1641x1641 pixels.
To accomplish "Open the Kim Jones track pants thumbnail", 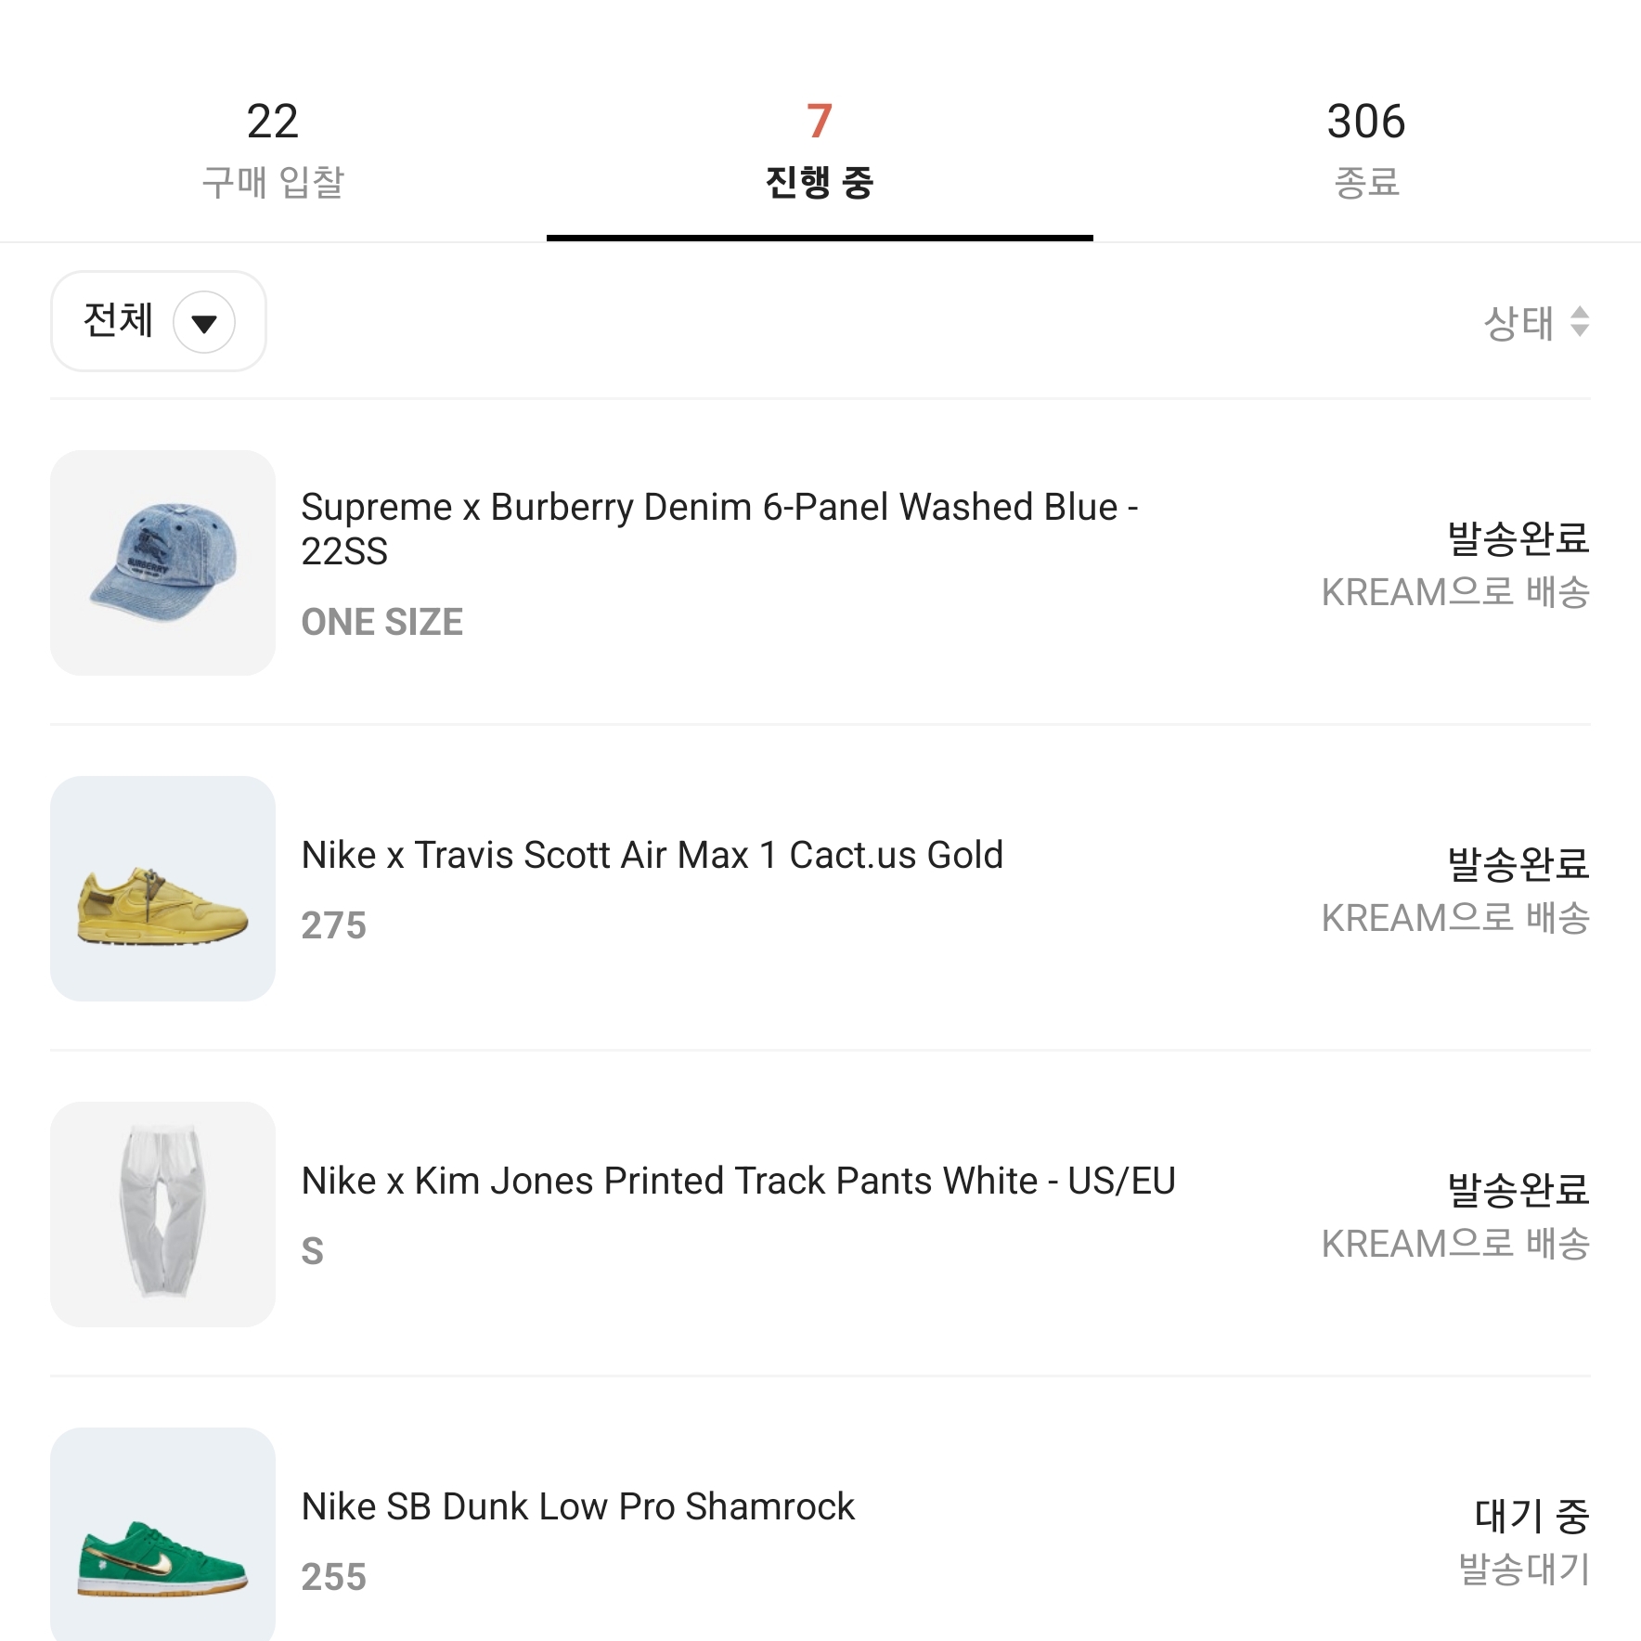I will pos(163,1215).
